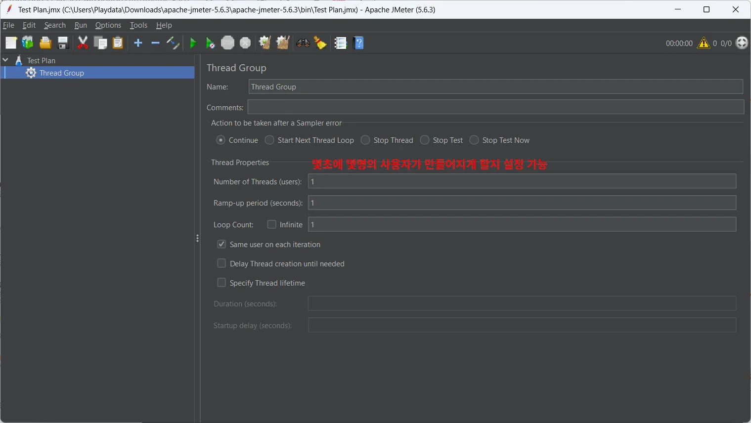
Task: Click the 0/0 active threads counter
Action: [726, 43]
